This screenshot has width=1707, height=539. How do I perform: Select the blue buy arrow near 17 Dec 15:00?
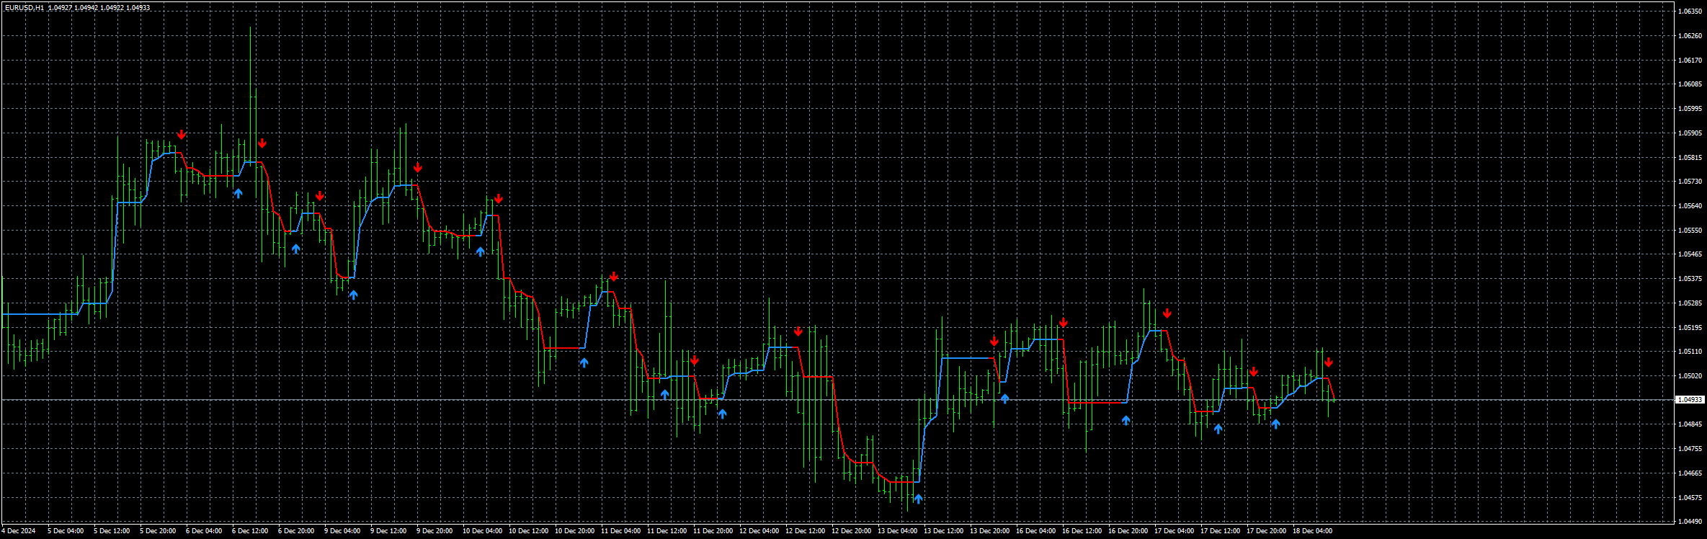pos(1218,429)
